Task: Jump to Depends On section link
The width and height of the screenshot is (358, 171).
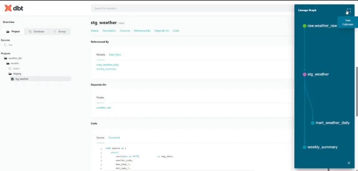Action: coord(162,30)
